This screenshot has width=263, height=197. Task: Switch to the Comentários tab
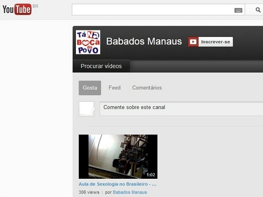147,88
